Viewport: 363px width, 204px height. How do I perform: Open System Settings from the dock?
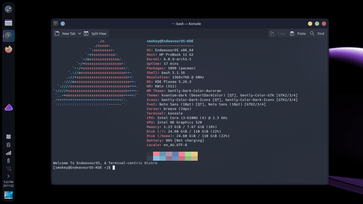pos(9,9)
